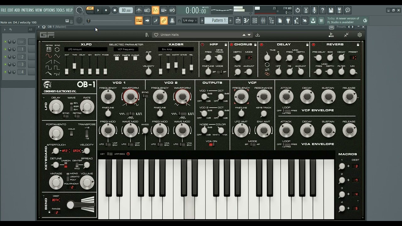
Task: Toggle loop recording icon
Action: (172, 10)
